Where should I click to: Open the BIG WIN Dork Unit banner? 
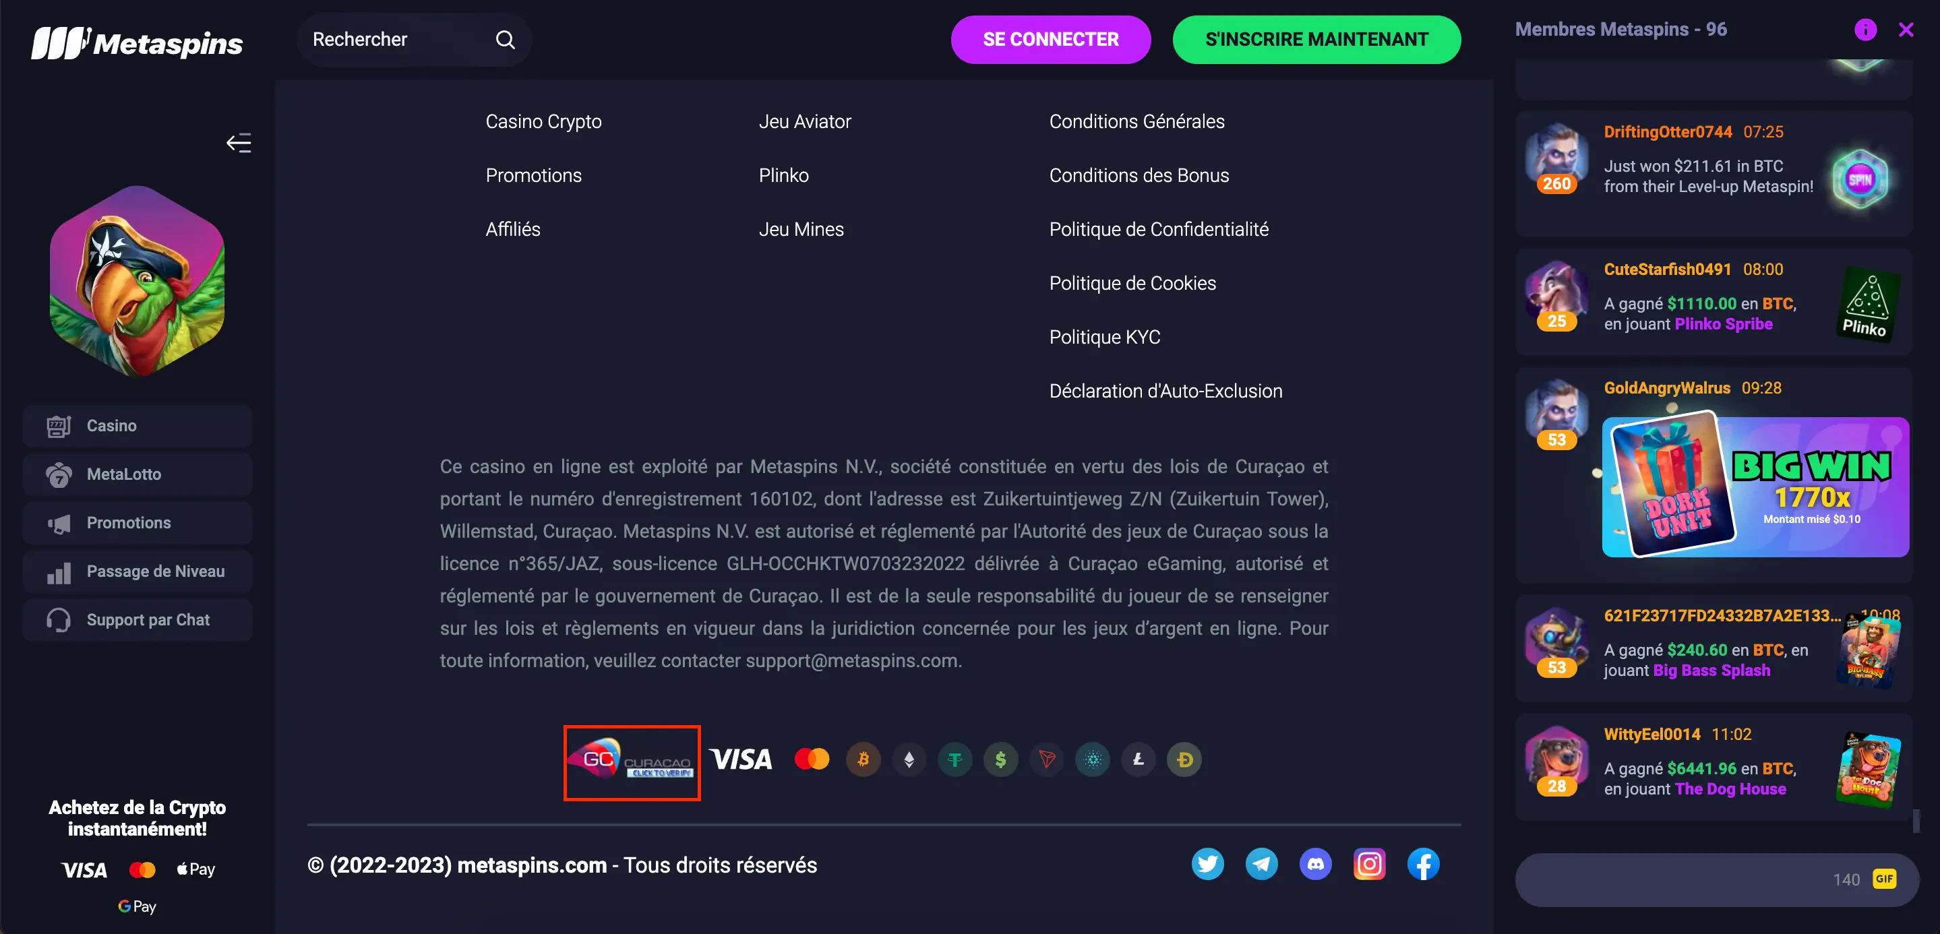pyautogui.click(x=1755, y=487)
